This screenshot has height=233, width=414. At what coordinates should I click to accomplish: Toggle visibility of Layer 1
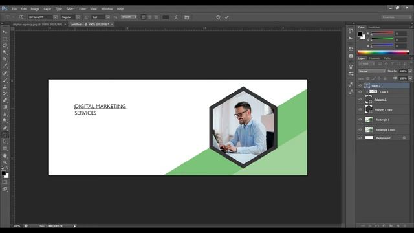360,92
